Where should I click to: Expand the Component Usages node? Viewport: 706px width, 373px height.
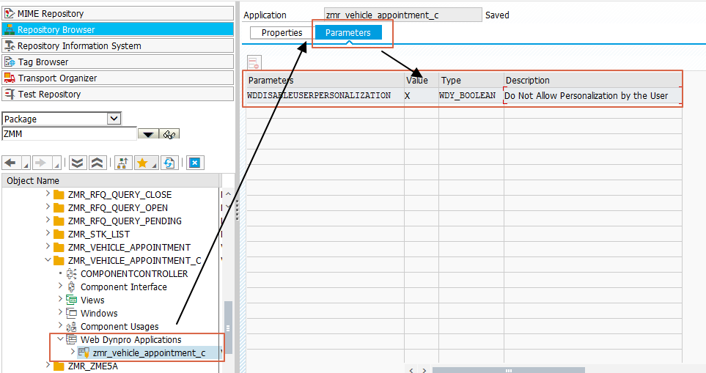click(60, 325)
